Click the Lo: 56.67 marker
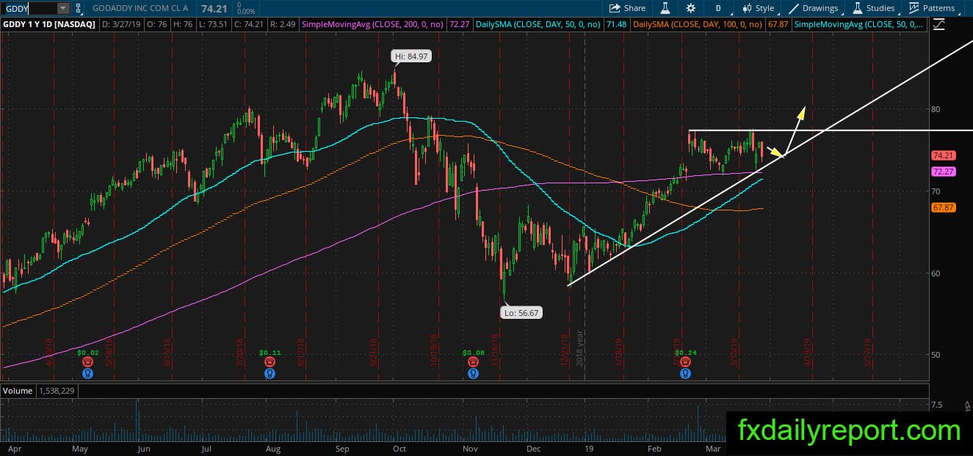The height and width of the screenshot is (456, 973). click(x=521, y=312)
